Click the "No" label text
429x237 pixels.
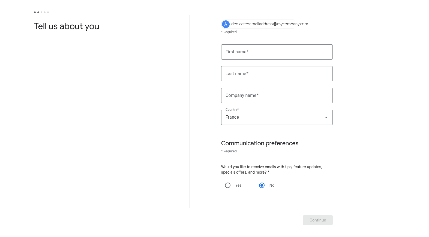[x=272, y=185]
